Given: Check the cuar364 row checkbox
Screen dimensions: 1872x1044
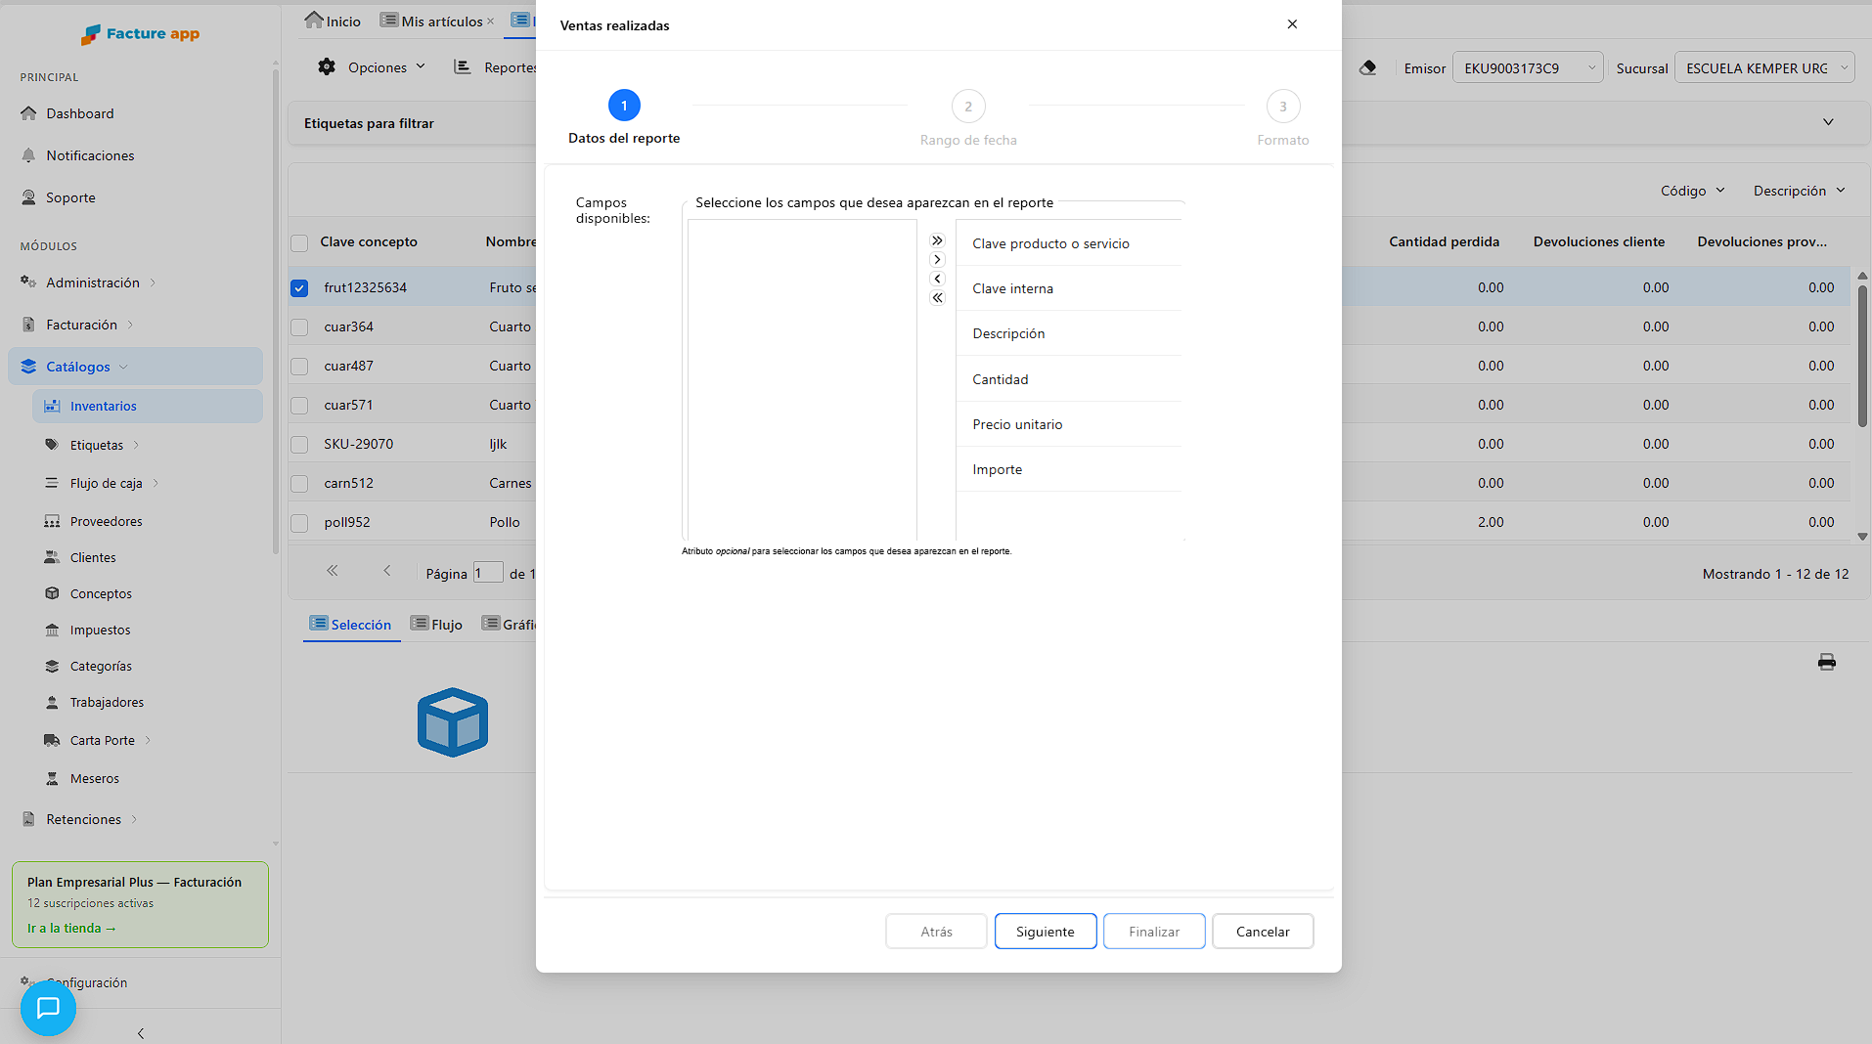Looking at the screenshot, I should click(299, 326).
